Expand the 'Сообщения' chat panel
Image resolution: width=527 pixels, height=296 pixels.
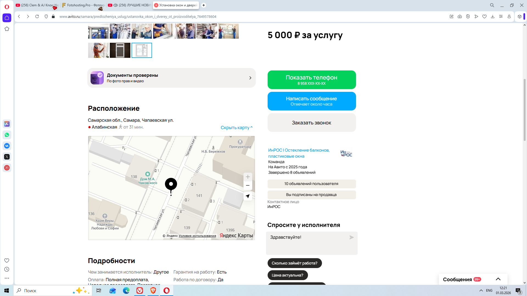498,279
